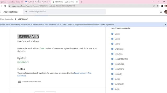Select the USEREMAIL() AppSheet Help tab
Viewport: 167px width, 93px height.
point(64,2)
